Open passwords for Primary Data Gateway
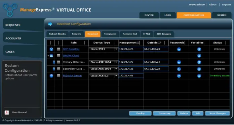234x125 pixels. pyautogui.click(x=179, y=62)
